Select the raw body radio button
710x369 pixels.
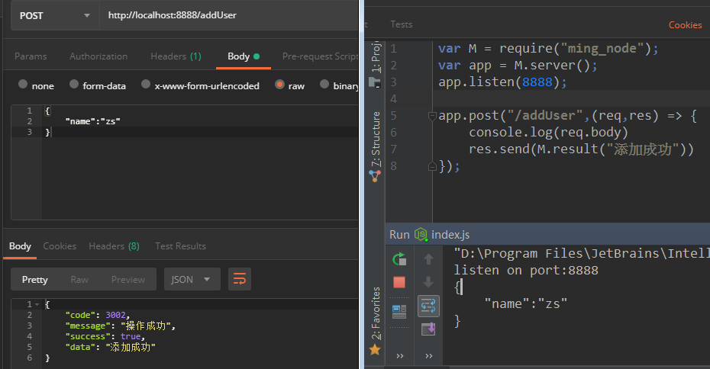click(x=279, y=85)
